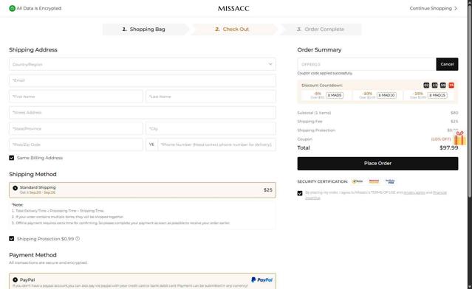Viewport: 472px width, 289px height.
Task: Apply the MAD5 discount code
Action: click(x=335, y=95)
